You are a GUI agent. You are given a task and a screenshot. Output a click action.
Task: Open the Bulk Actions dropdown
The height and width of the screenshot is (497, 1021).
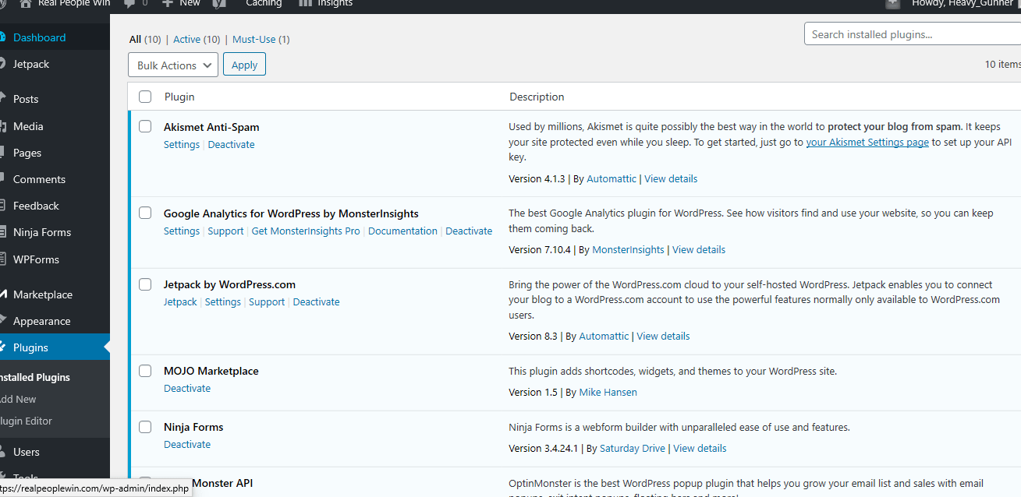click(172, 65)
